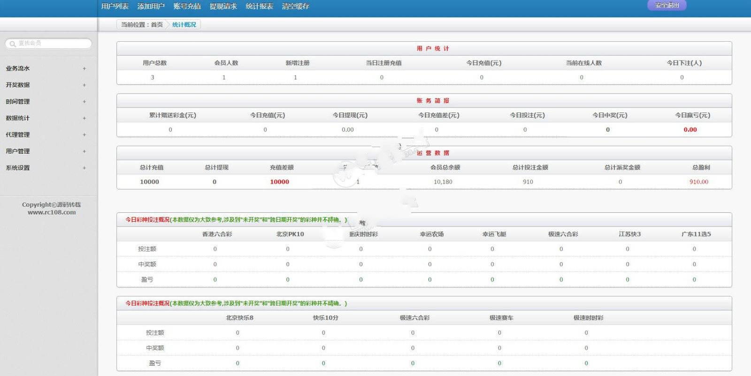Open 用户管理 sidebar section

pos(18,151)
